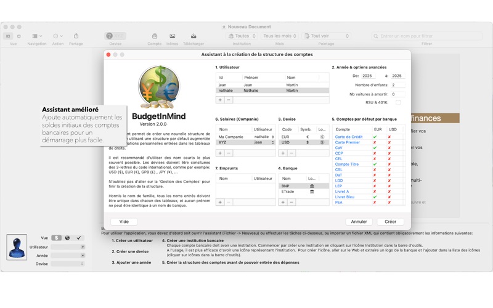Viewport: 493px width, 308px height.
Task: Change user for Ma Companie salary row
Action: pyautogui.click(x=264, y=137)
